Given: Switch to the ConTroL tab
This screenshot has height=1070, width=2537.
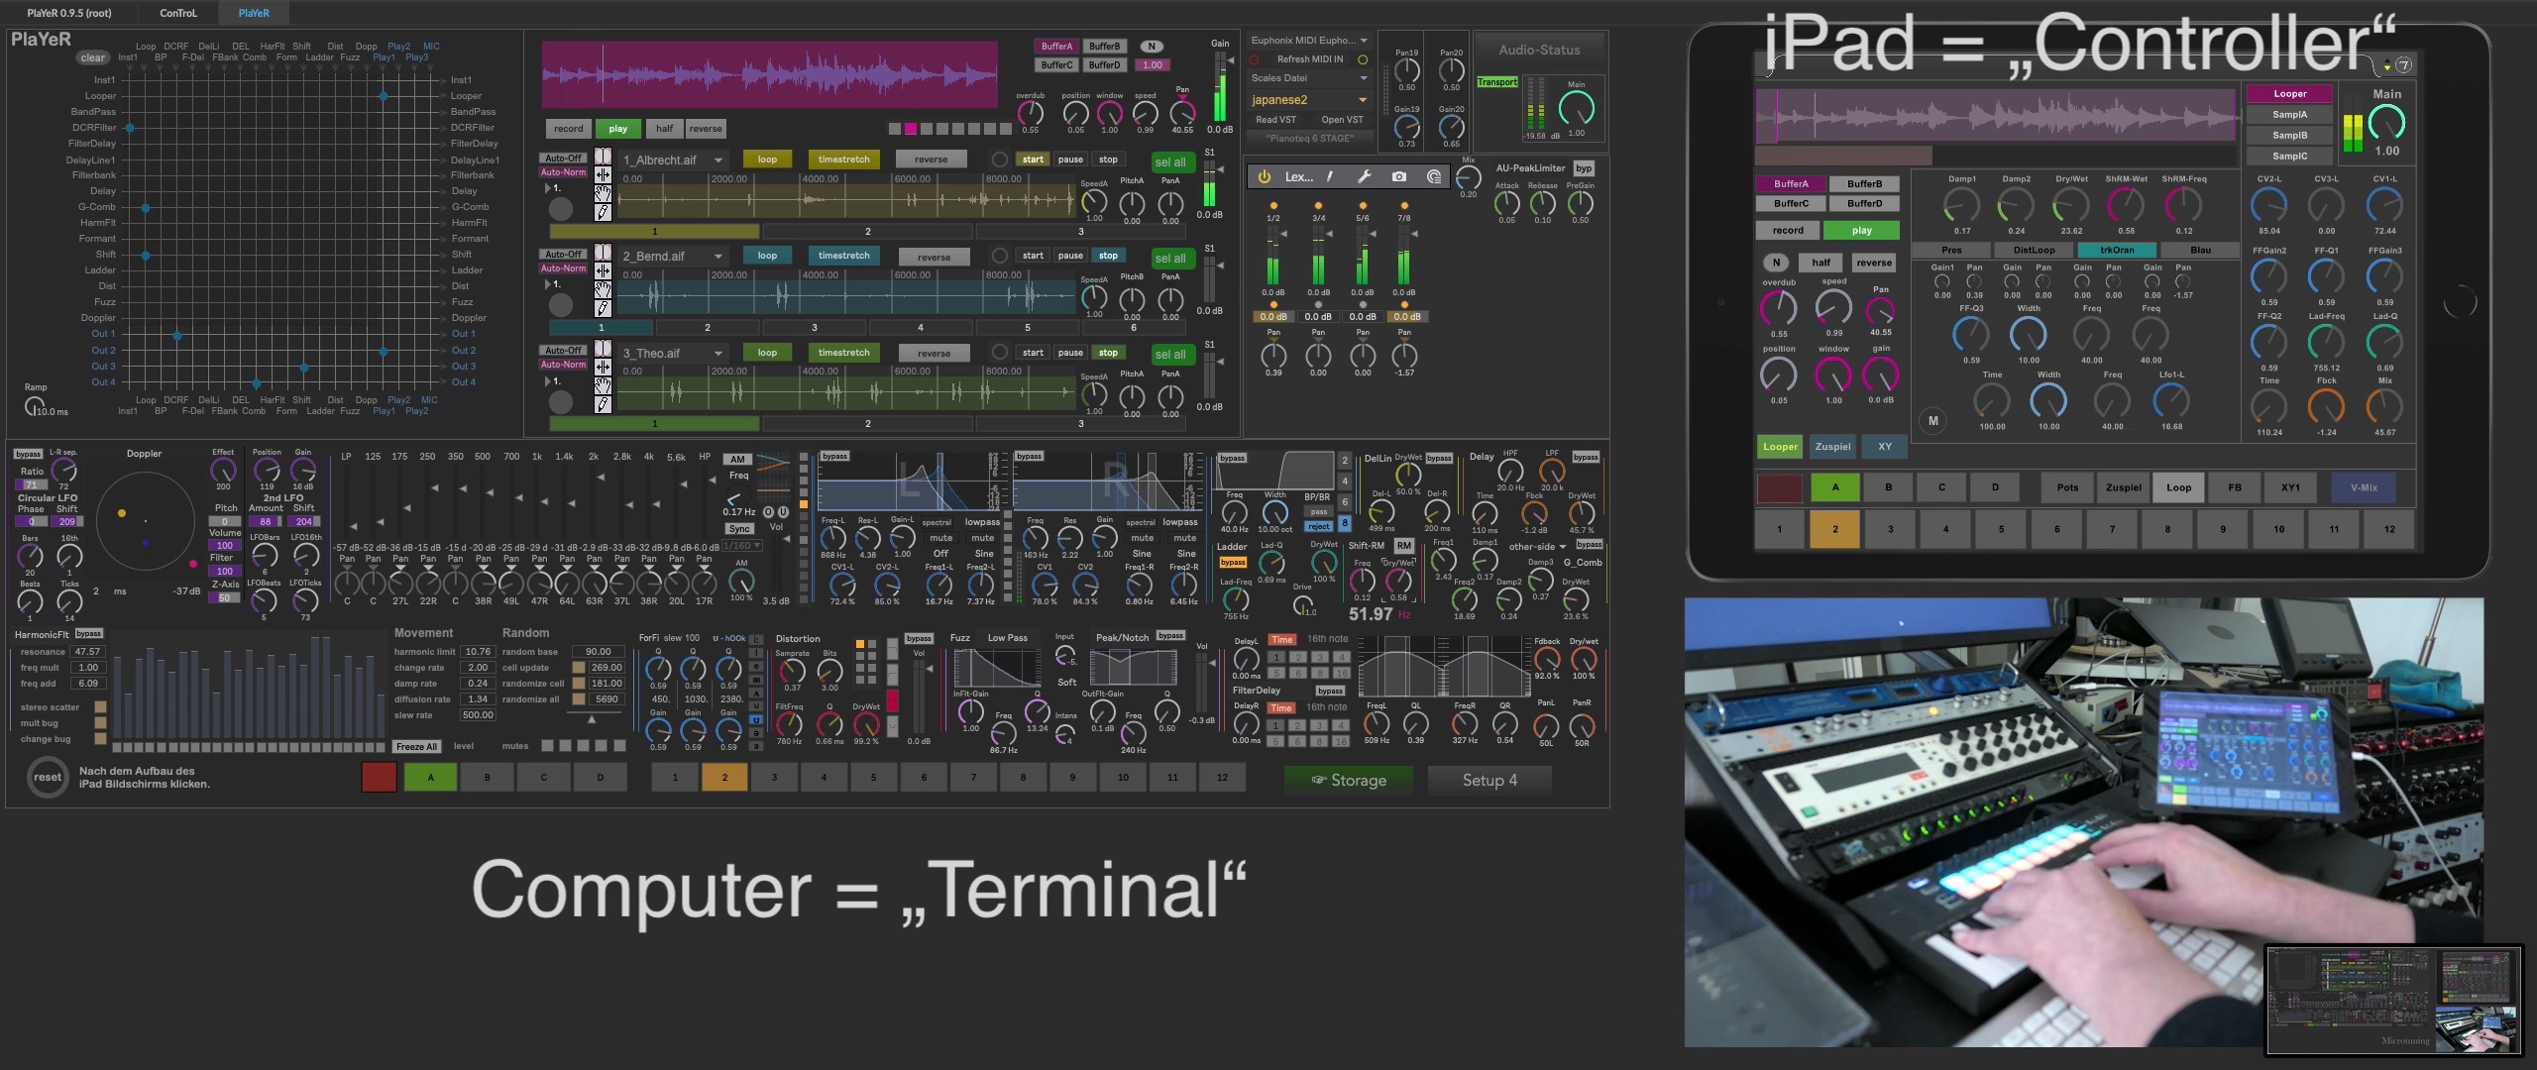Looking at the screenshot, I should click(x=178, y=13).
